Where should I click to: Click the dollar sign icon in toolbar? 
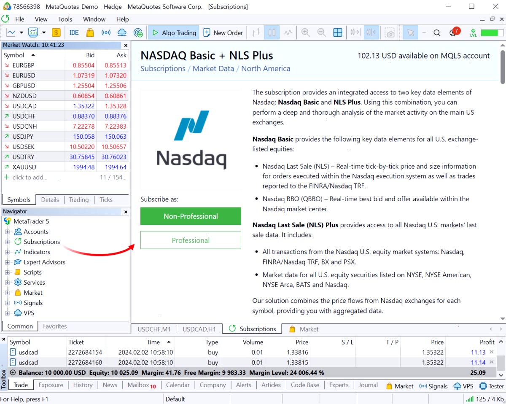(56, 32)
